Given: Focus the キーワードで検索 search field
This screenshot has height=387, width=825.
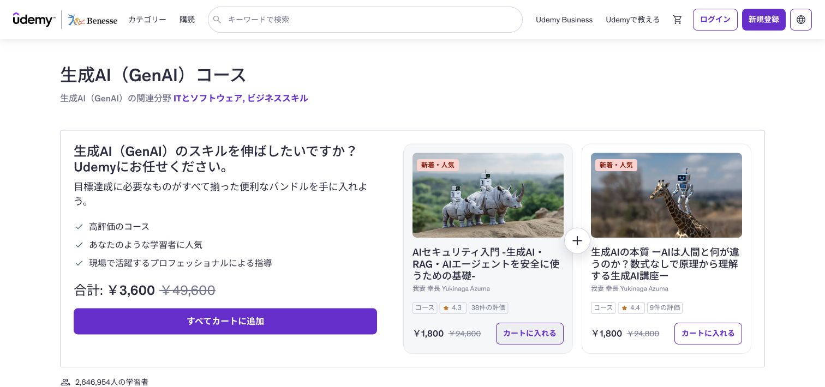Looking at the screenshot, I should coord(365,20).
